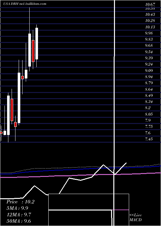Click the white candlestick spanning 7.6 to 8.49
161x226 pixels.
point(8,115)
